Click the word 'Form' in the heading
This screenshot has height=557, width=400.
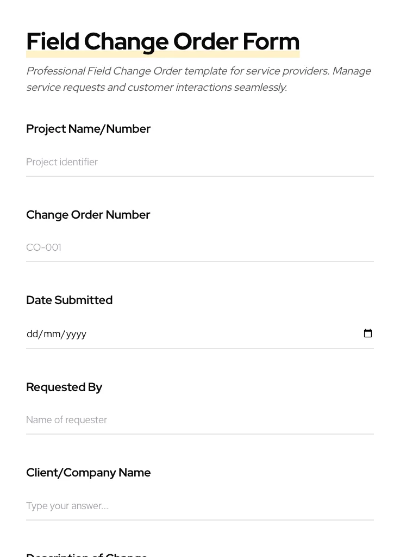[271, 41]
